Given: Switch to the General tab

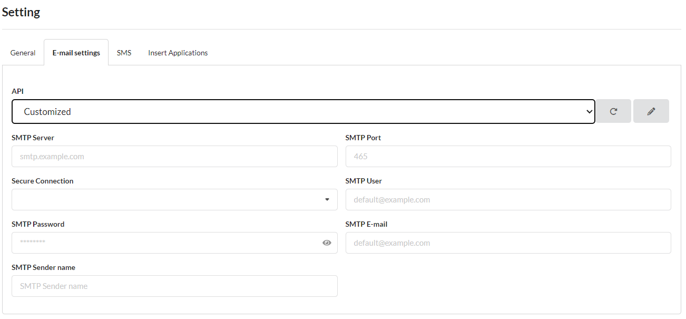Looking at the screenshot, I should pyautogui.click(x=23, y=52).
